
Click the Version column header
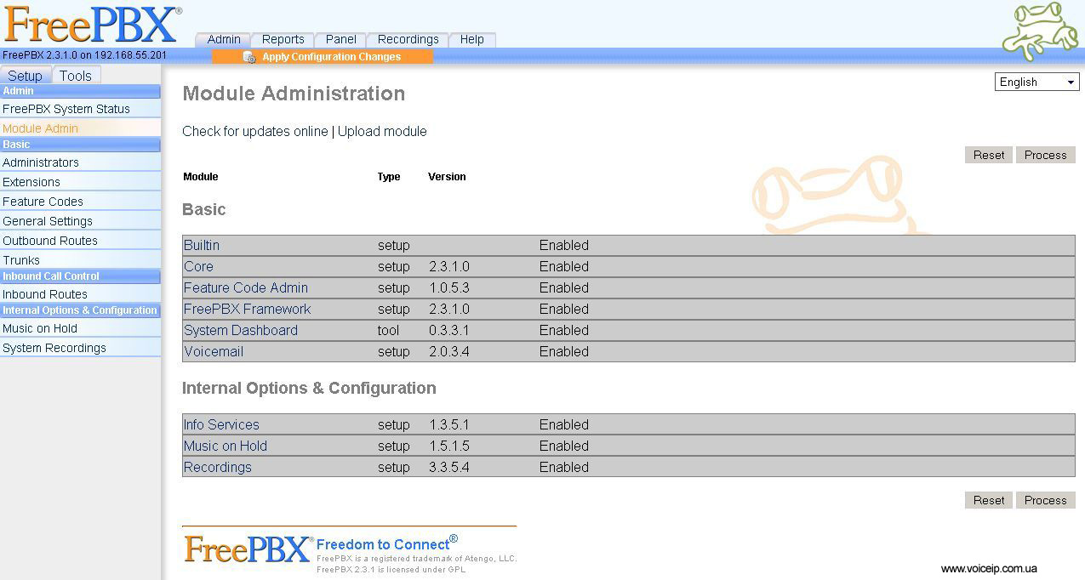click(x=447, y=177)
